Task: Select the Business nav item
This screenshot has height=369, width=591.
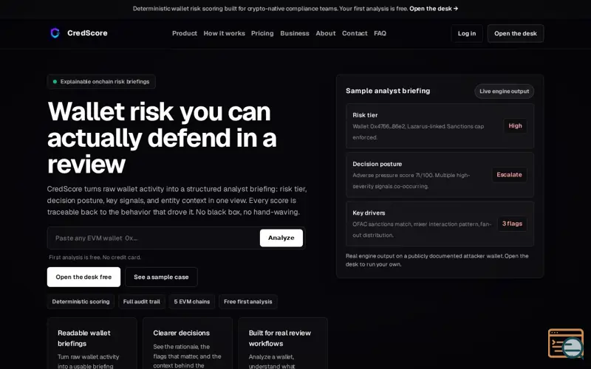Action: (x=294, y=33)
